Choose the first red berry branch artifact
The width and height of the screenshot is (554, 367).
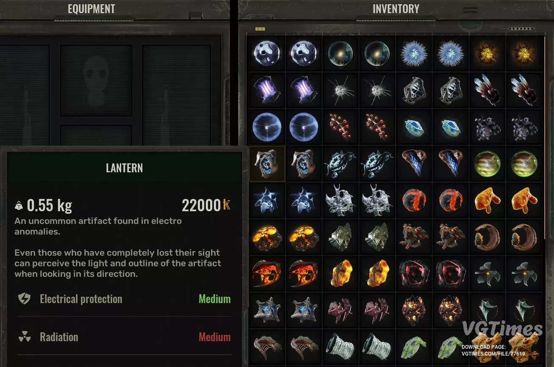point(341,127)
